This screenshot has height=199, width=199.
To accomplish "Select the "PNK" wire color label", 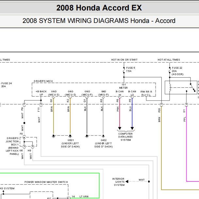I will click(118, 109).
